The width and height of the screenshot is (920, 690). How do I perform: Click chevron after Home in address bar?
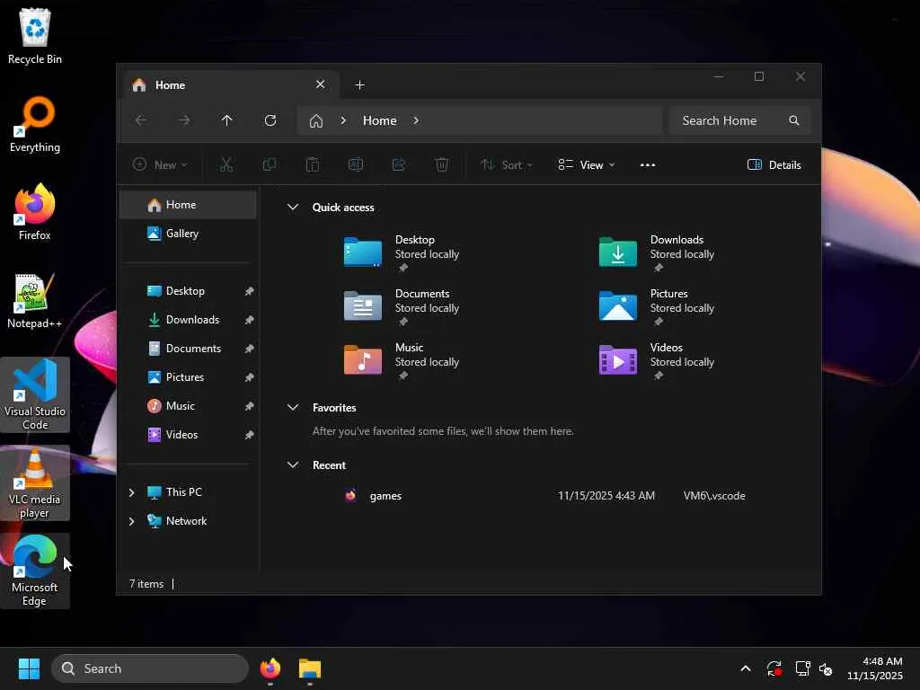416,120
